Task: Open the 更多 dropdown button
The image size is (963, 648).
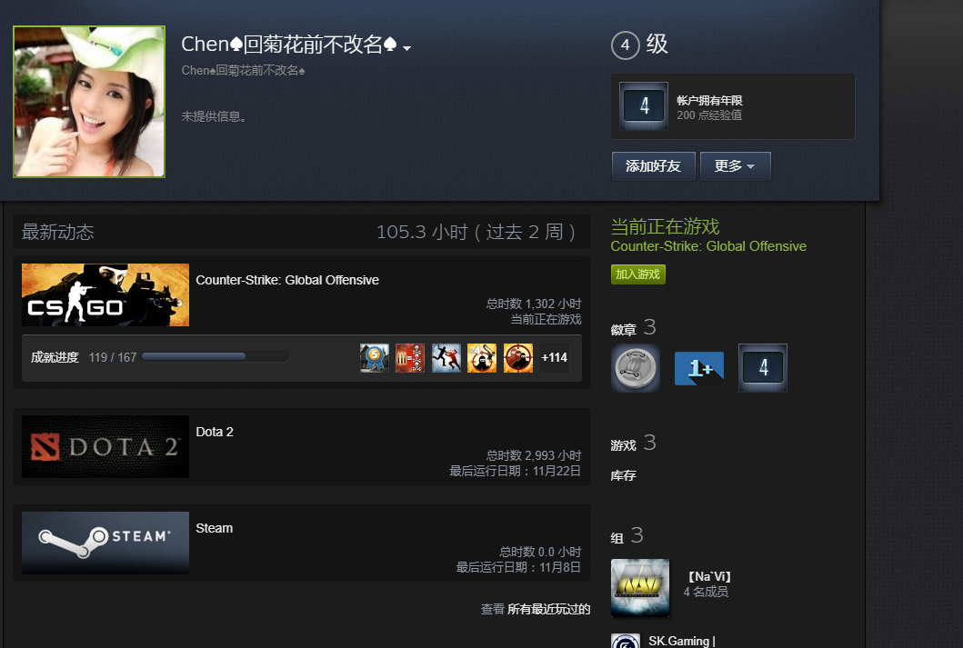Action: (x=735, y=166)
